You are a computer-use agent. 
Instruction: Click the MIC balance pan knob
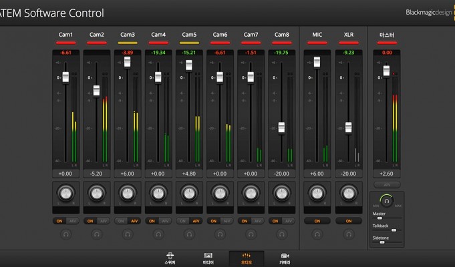317,194
